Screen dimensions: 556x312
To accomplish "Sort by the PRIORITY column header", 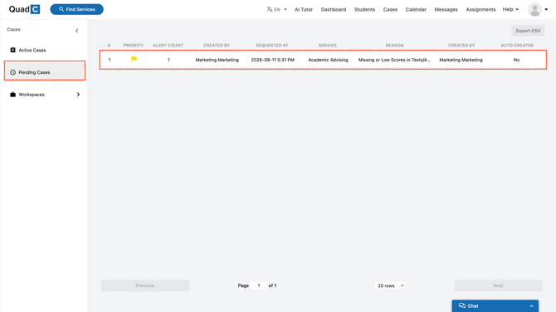I will 133,46.
